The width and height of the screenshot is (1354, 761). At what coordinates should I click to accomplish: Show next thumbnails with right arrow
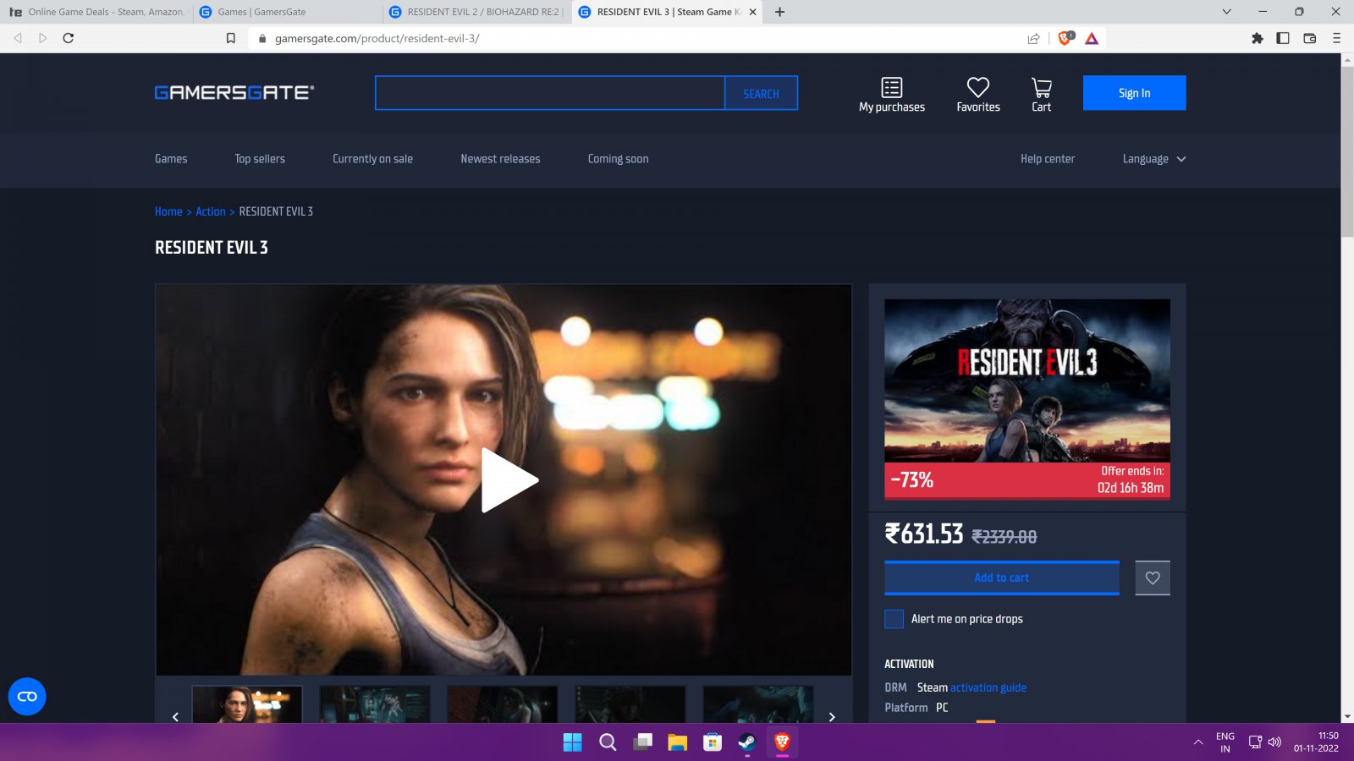pos(832,717)
